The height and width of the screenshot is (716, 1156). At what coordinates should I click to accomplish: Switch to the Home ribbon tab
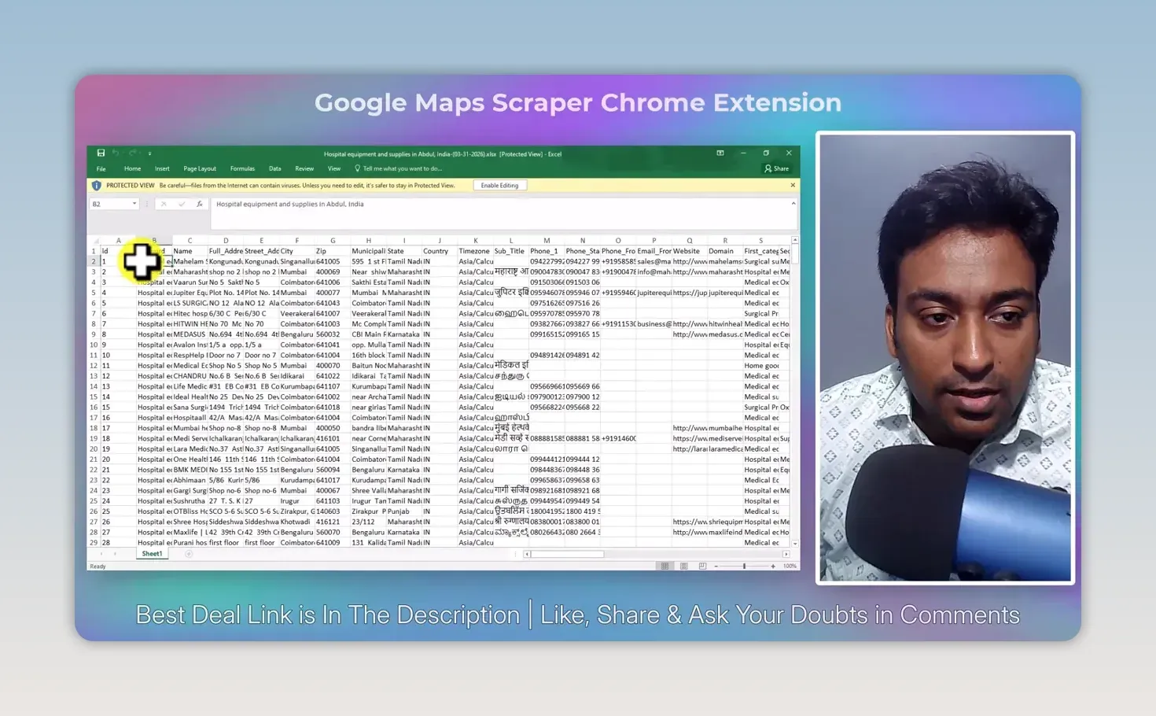click(132, 169)
